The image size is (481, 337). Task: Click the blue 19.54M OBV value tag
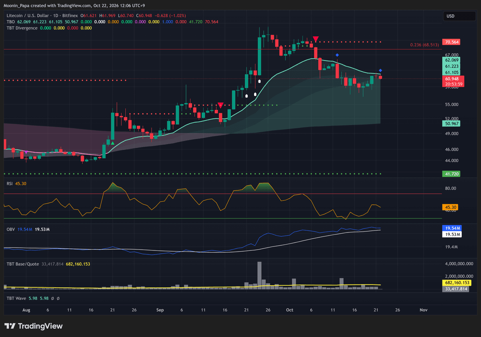(452, 228)
